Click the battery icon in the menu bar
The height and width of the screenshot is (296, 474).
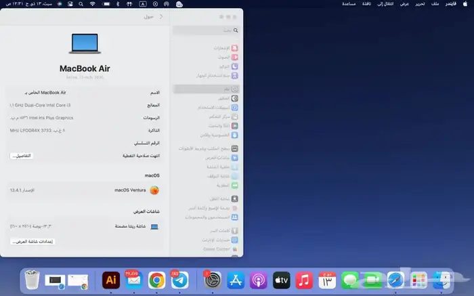(x=106, y=4)
